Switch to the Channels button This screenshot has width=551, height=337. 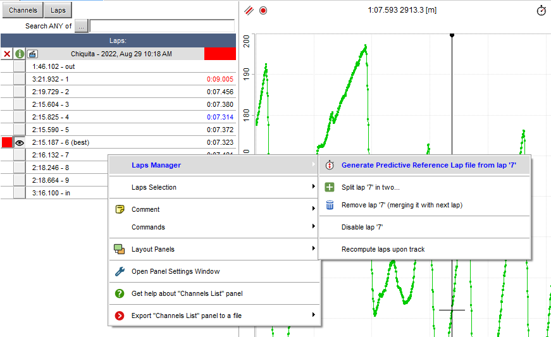(23, 10)
